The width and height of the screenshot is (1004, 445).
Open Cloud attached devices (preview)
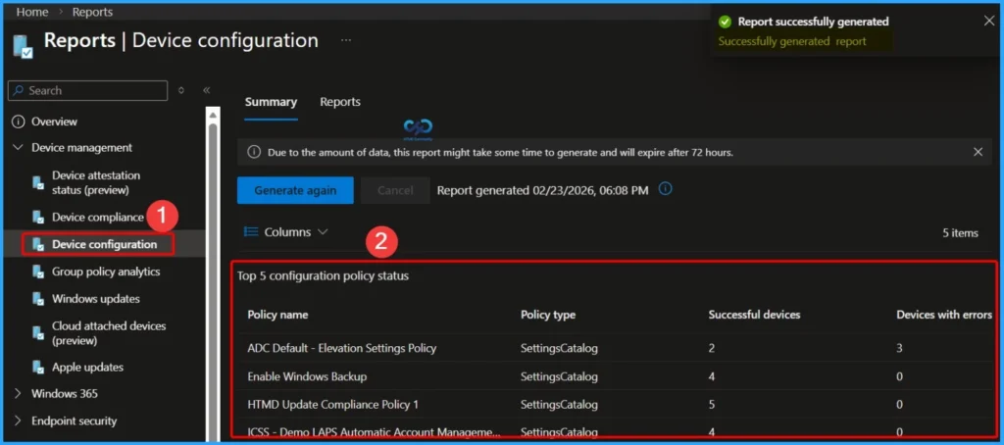tap(109, 333)
